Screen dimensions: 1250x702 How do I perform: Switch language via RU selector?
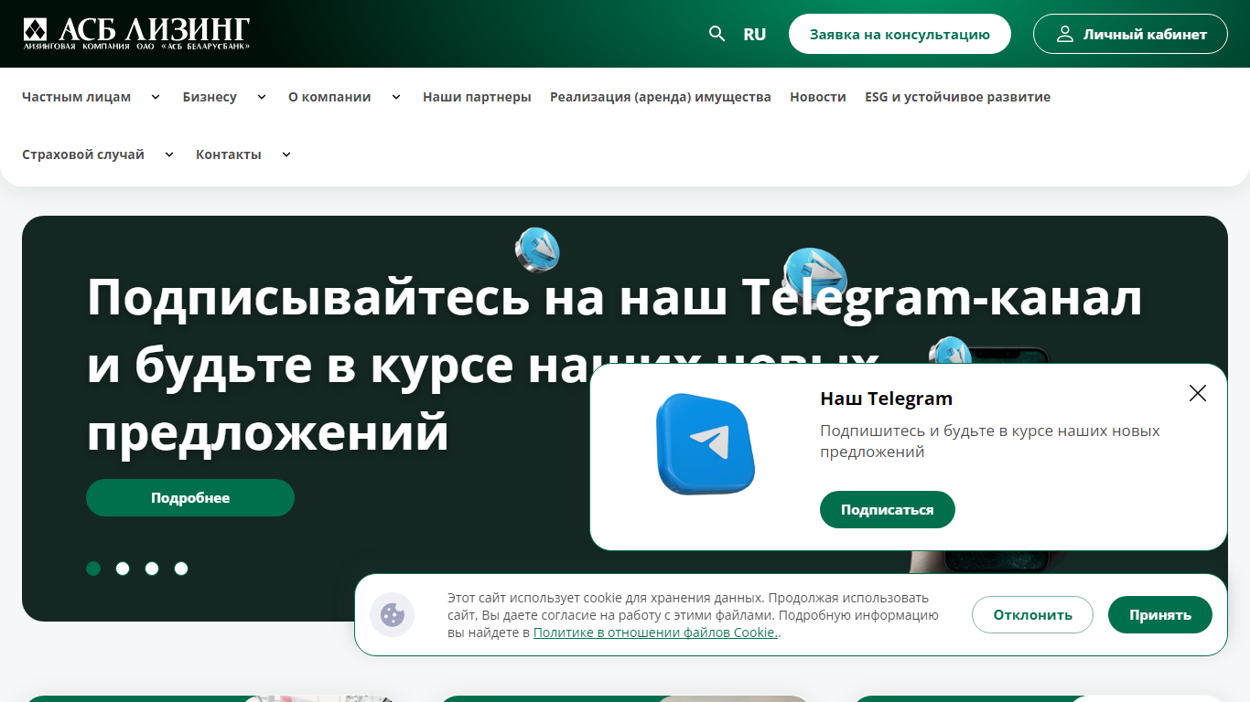pyautogui.click(x=755, y=34)
